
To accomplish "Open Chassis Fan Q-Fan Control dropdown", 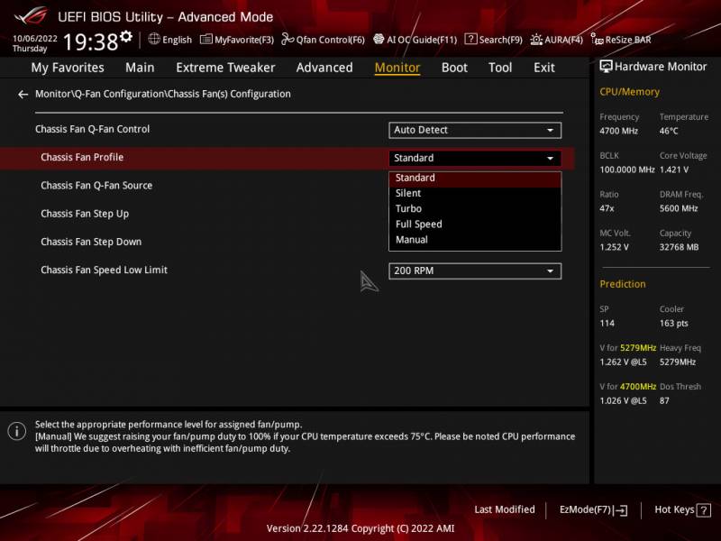I will click(475, 130).
